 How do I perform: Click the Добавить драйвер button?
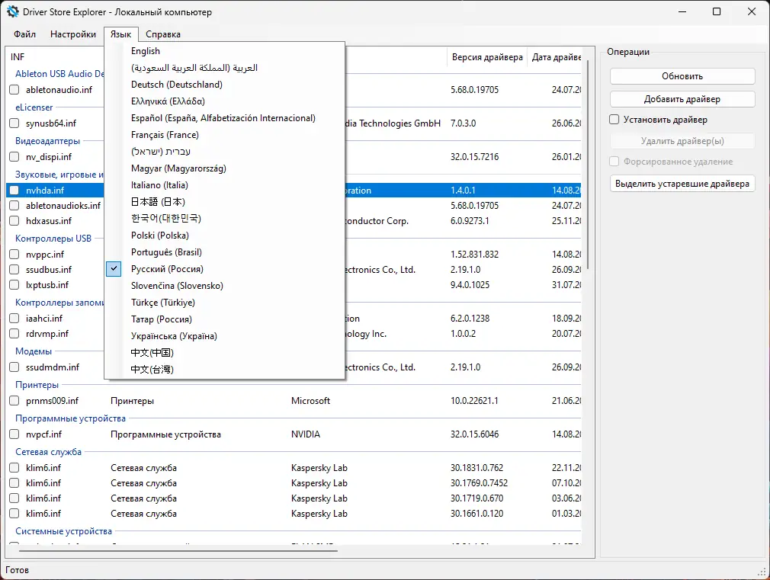(682, 98)
